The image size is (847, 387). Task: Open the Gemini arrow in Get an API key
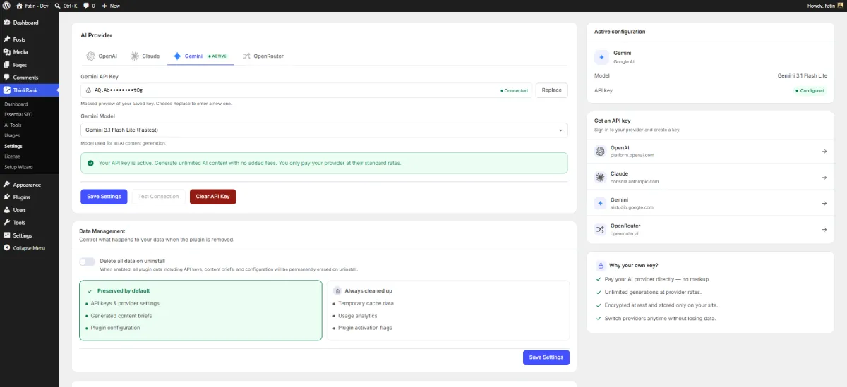point(824,203)
